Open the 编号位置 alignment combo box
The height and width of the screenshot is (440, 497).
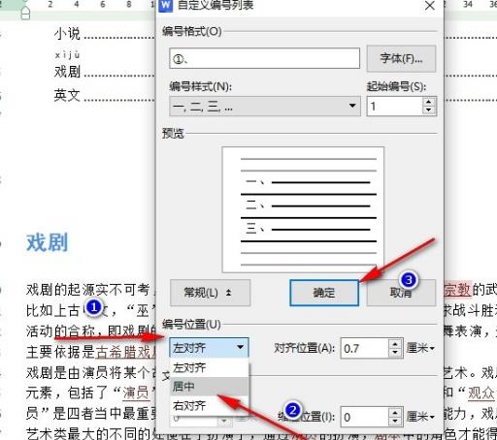point(209,348)
